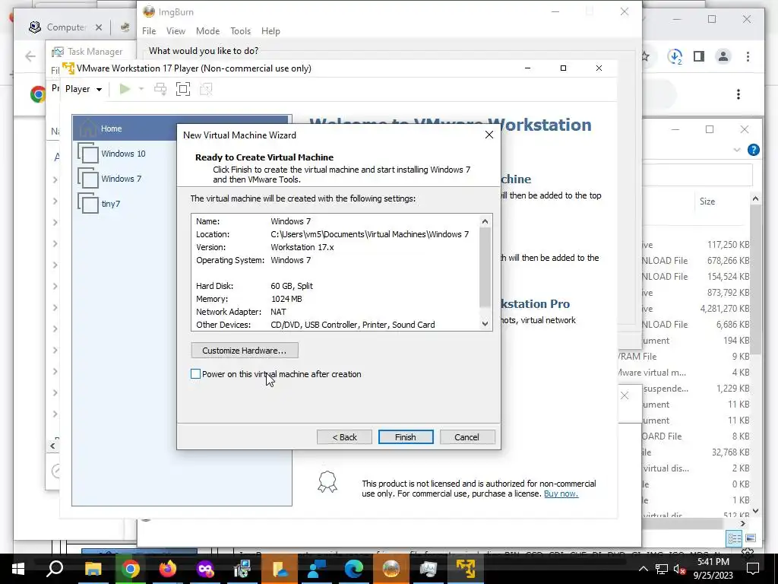Viewport: 778px width, 584px height.
Task: Open the Player dropdown menu
Action: coord(84,89)
